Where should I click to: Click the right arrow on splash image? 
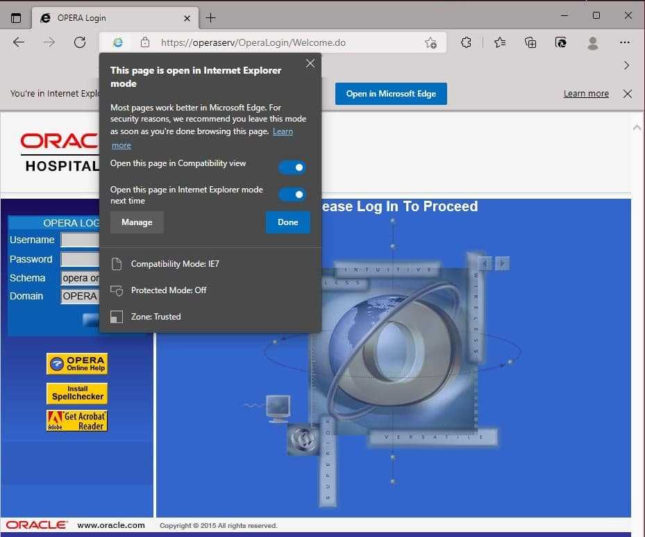pyautogui.click(x=502, y=264)
